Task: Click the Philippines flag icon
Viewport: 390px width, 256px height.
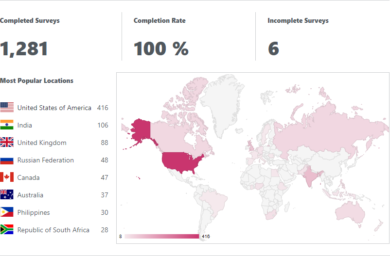Action: (x=7, y=212)
